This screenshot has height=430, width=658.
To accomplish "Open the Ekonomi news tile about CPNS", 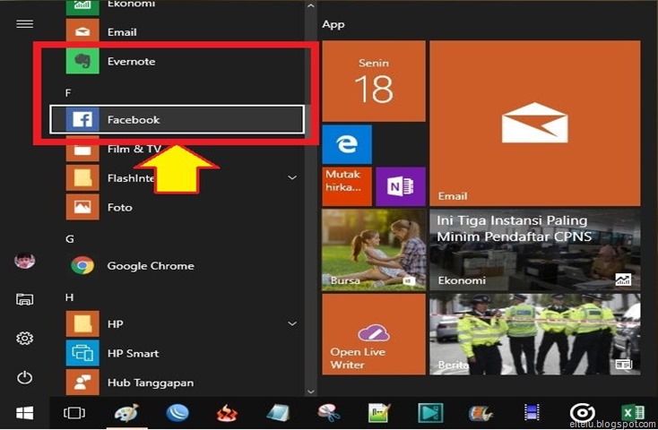I will [535, 250].
